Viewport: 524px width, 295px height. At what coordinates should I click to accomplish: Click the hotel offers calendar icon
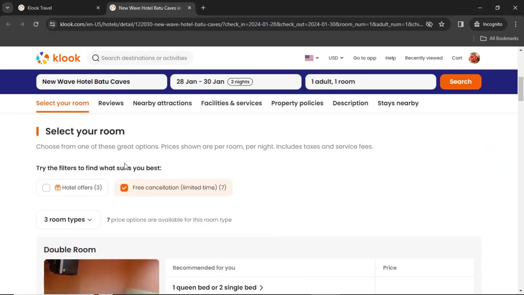pos(58,187)
